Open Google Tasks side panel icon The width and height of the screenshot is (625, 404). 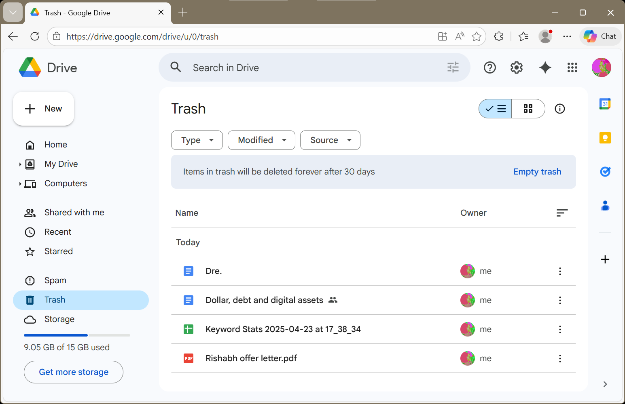tap(605, 172)
